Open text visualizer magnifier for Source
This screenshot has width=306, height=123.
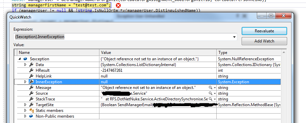coord(211,93)
